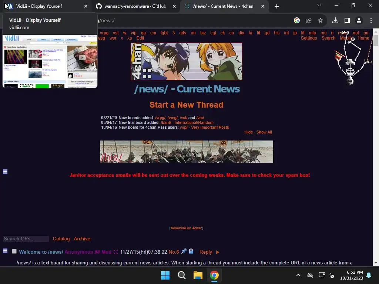Go to biz board link
The image size is (379, 284).
pos(203,33)
